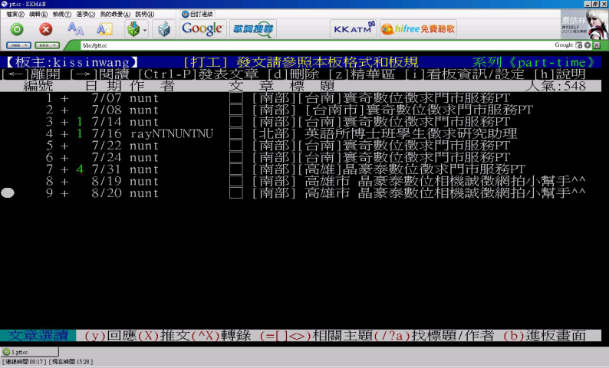Click the bbs://ptt.cc address field
The width and height of the screenshot is (609, 368).
click(311, 45)
